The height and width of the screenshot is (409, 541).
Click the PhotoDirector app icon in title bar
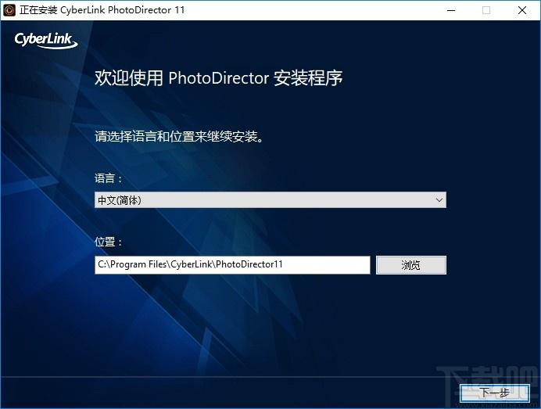(x=9, y=10)
